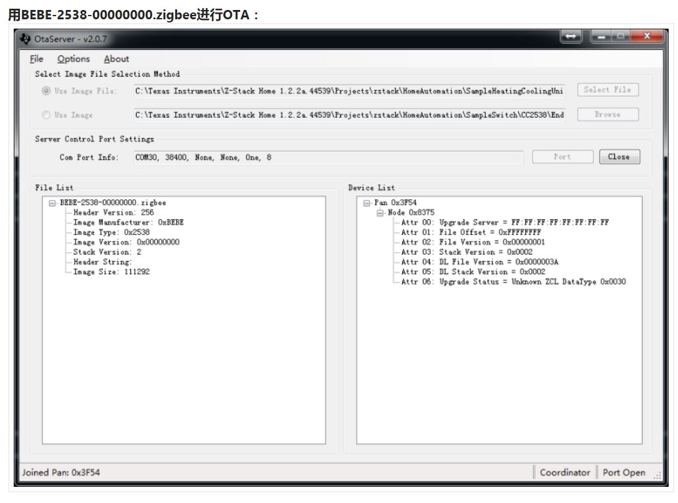
Task: Select Node 0x8375 in Device List
Action: pos(411,212)
